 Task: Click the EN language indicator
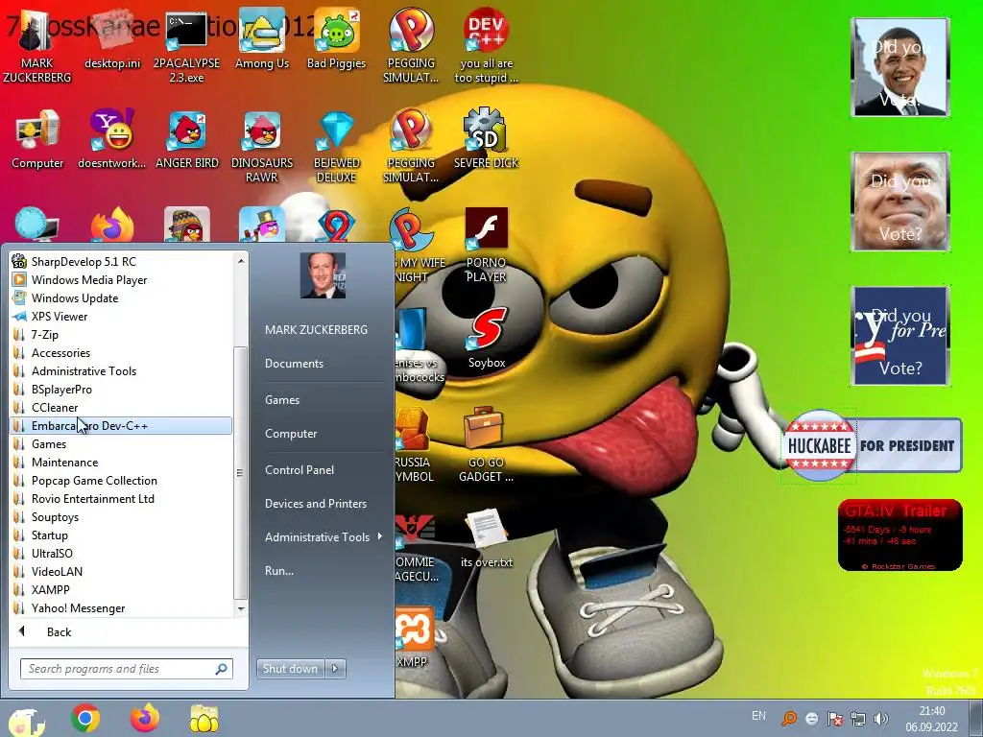[x=758, y=716]
